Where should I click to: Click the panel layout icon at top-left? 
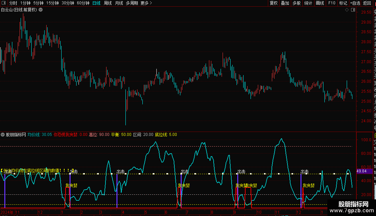[x=4, y=3]
